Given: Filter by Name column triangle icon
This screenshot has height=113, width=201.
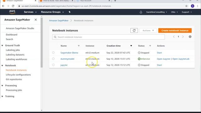Looking at the screenshot, I should 79,46.
